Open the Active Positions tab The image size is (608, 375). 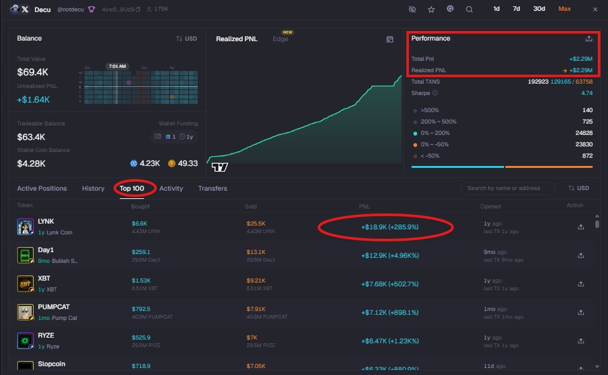click(x=42, y=188)
